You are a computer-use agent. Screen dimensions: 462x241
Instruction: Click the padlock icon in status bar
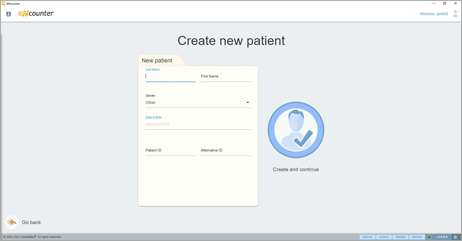[455, 237]
